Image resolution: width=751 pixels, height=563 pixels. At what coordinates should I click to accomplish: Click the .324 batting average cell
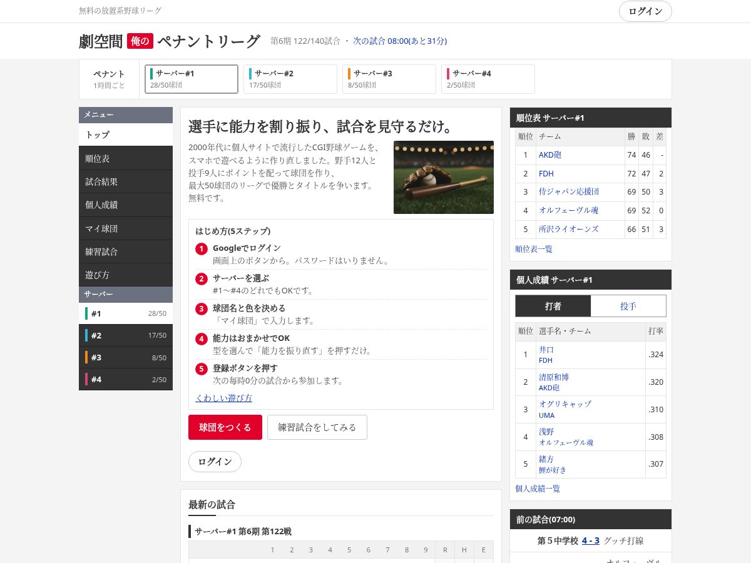656,355
